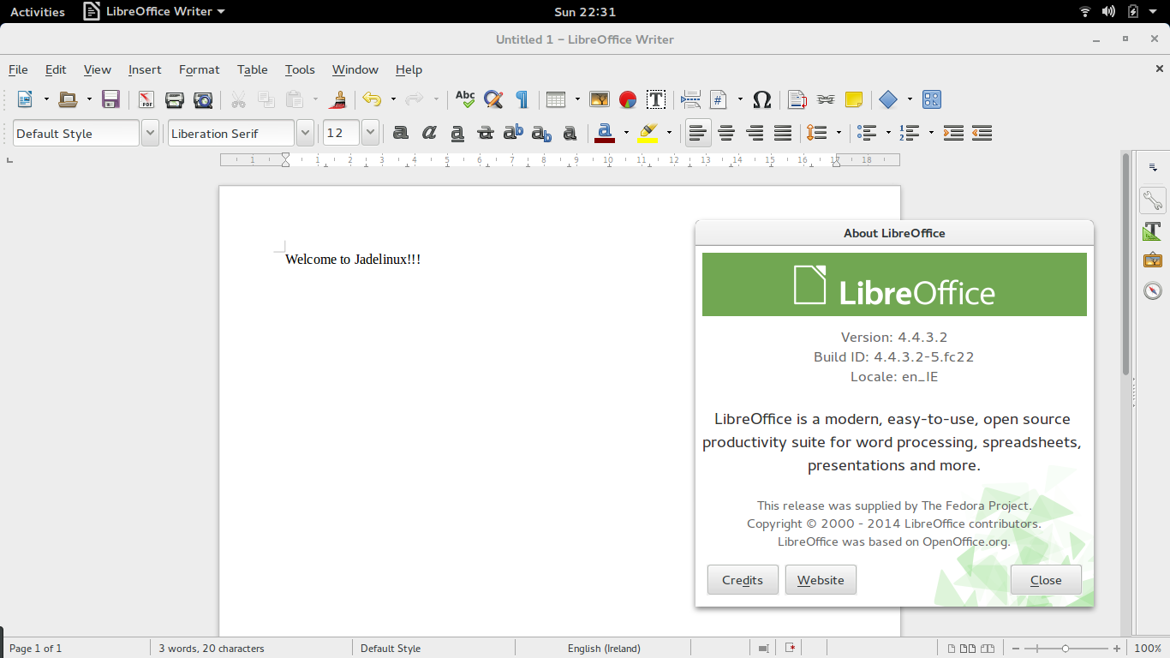
Task: Click the Copy icon
Action: 266,99
